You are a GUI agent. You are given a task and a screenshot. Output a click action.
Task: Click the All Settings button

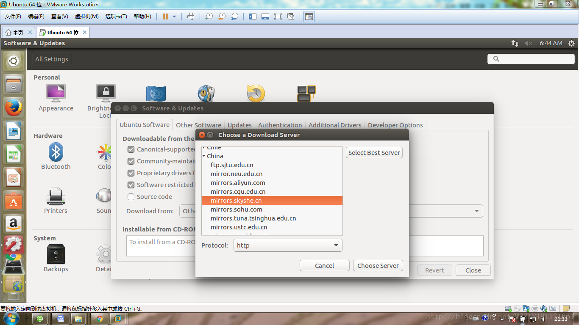coord(52,59)
